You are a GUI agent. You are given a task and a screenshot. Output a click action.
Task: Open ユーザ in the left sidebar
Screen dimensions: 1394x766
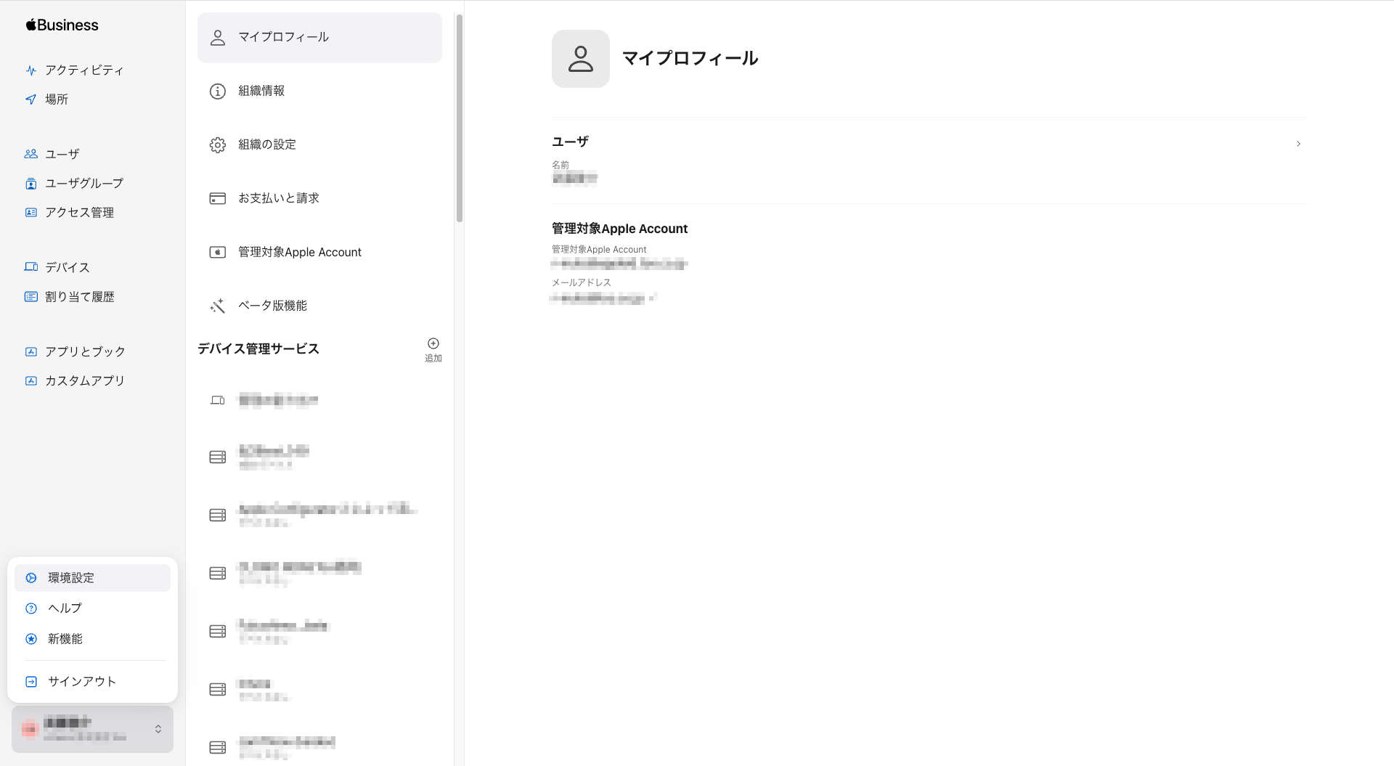[62, 154]
